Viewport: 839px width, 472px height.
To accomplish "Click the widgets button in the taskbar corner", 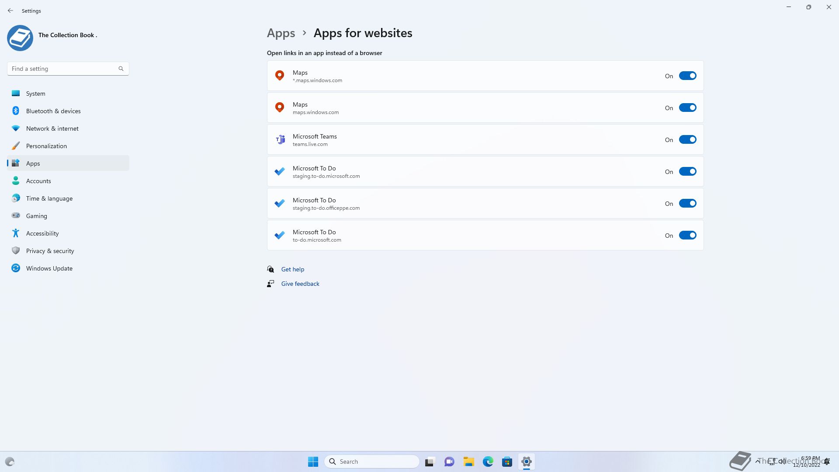I will coord(10,462).
